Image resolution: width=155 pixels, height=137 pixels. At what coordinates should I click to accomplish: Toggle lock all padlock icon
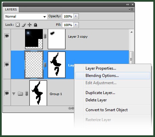pos(36,25)
